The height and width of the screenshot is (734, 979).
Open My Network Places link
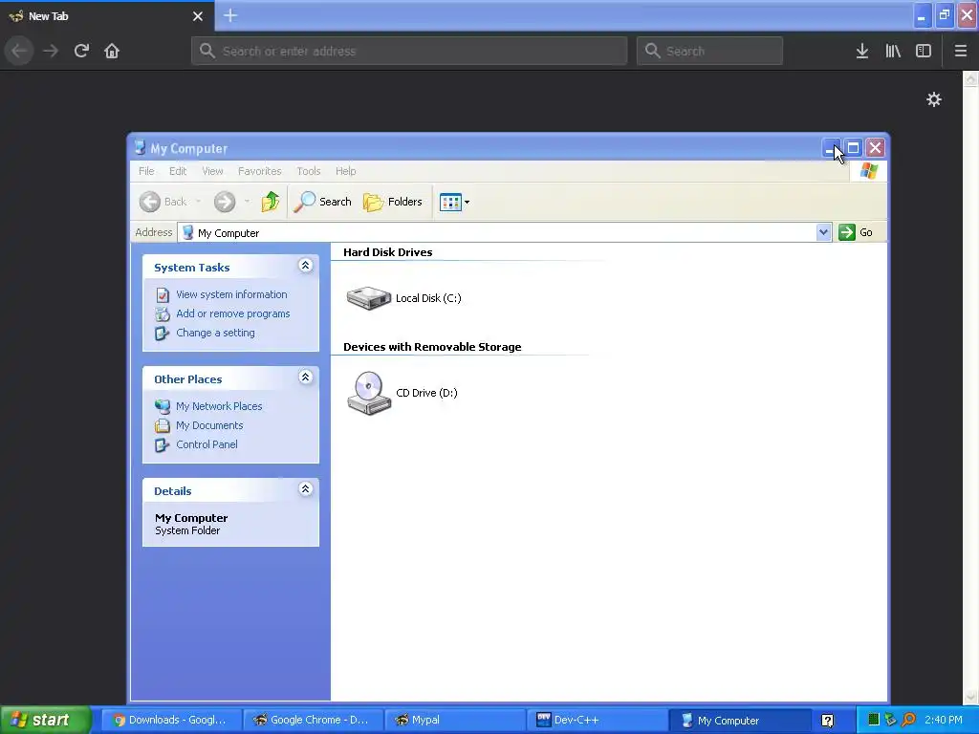(x=219, y=406)
